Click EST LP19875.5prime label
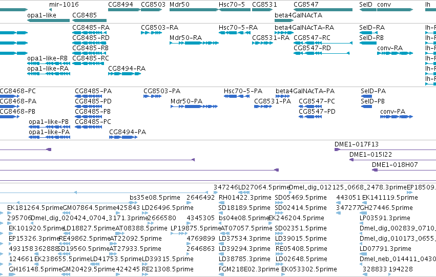Screen dimensions: 436x277 tap(196, 228)
